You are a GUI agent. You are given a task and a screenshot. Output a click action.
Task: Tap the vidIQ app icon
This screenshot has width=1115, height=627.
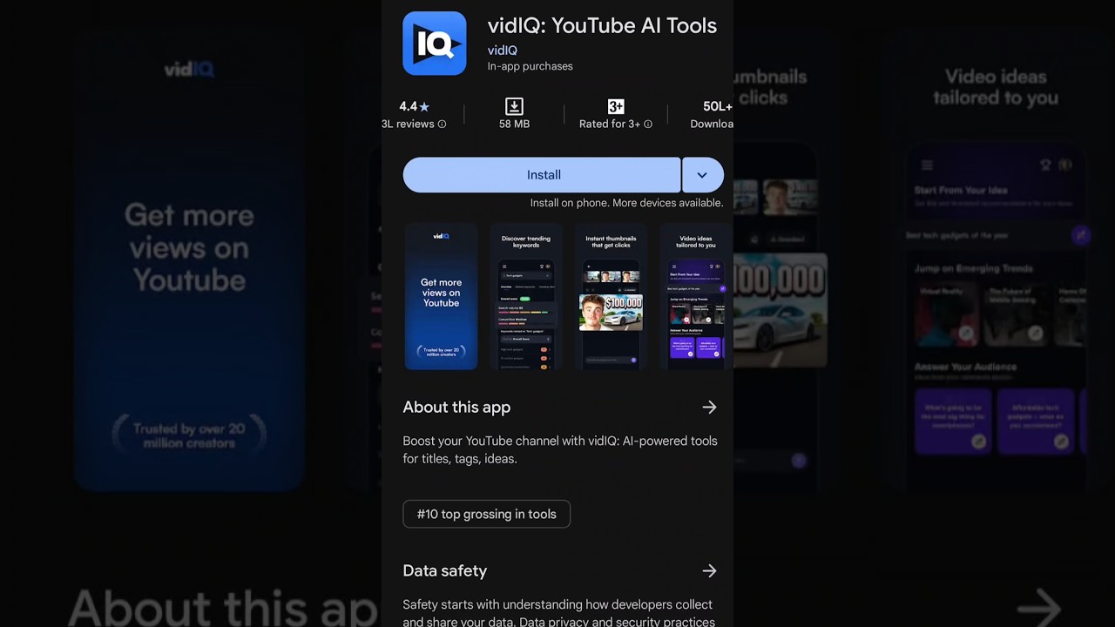[x=435, y=44]
